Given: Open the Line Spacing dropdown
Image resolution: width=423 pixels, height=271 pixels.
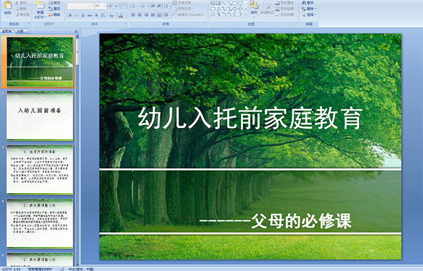Looking at the screenshot, I should click(x=167, y=5).
